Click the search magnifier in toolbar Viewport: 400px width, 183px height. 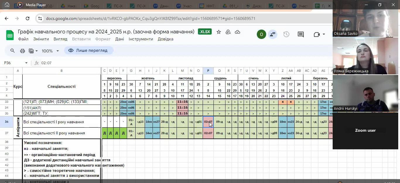tap(12, 51)
